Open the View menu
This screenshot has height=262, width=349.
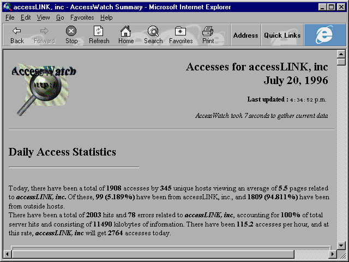(x=44, y=17)
